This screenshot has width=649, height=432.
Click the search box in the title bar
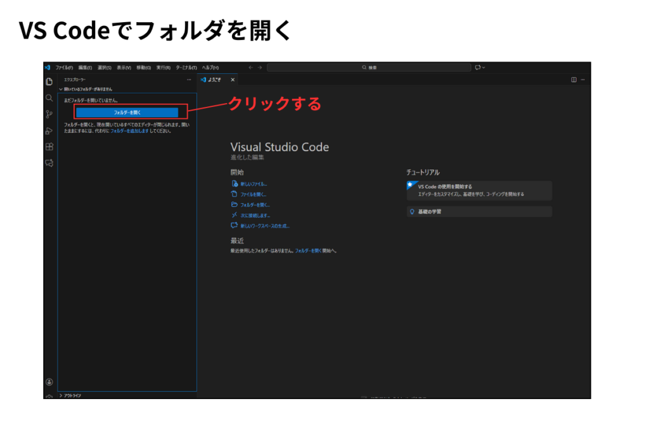pyautogui.click(x=368, y=67)
